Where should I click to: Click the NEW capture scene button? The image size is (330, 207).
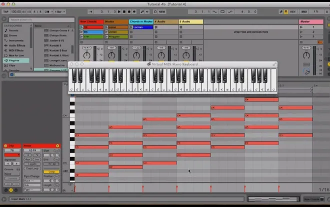point(162,12)
